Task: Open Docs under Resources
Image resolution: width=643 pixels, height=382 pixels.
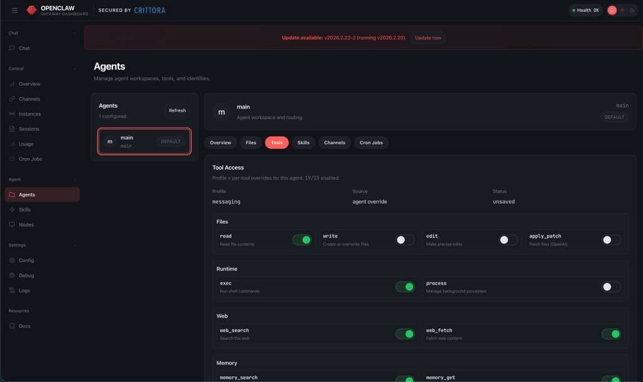Action: coord(24,326)
